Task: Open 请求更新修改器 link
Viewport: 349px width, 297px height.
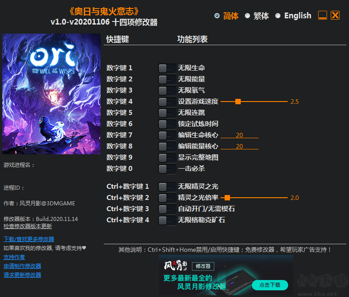Action: point(22,275)
